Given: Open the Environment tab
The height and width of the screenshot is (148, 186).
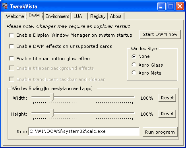Looking at the screenshot, I should tap(57, 16).
